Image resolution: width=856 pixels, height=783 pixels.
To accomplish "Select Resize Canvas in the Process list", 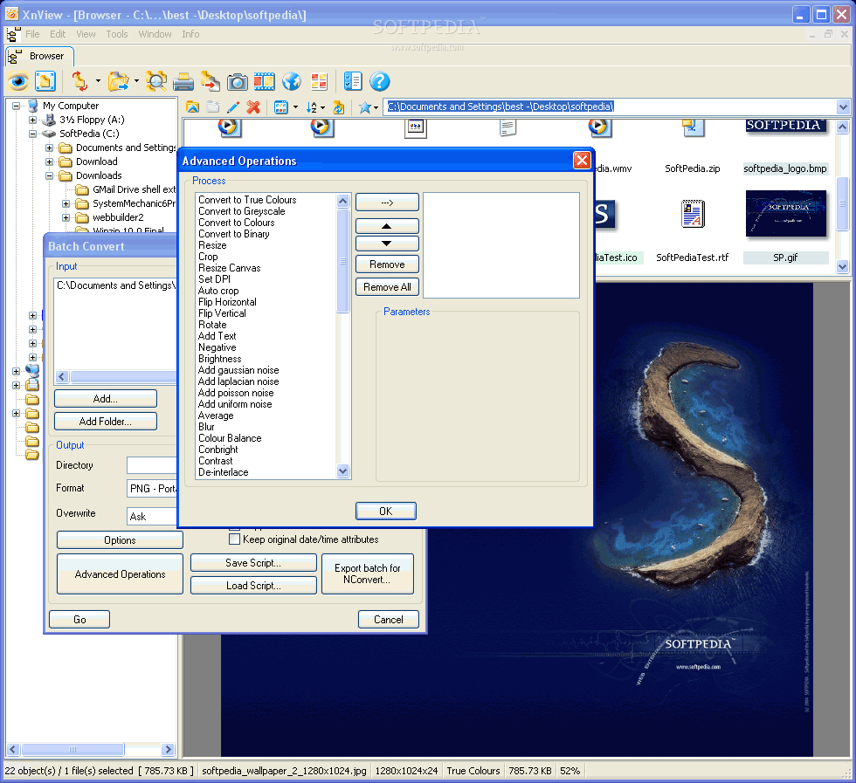I will click(229, 268).
